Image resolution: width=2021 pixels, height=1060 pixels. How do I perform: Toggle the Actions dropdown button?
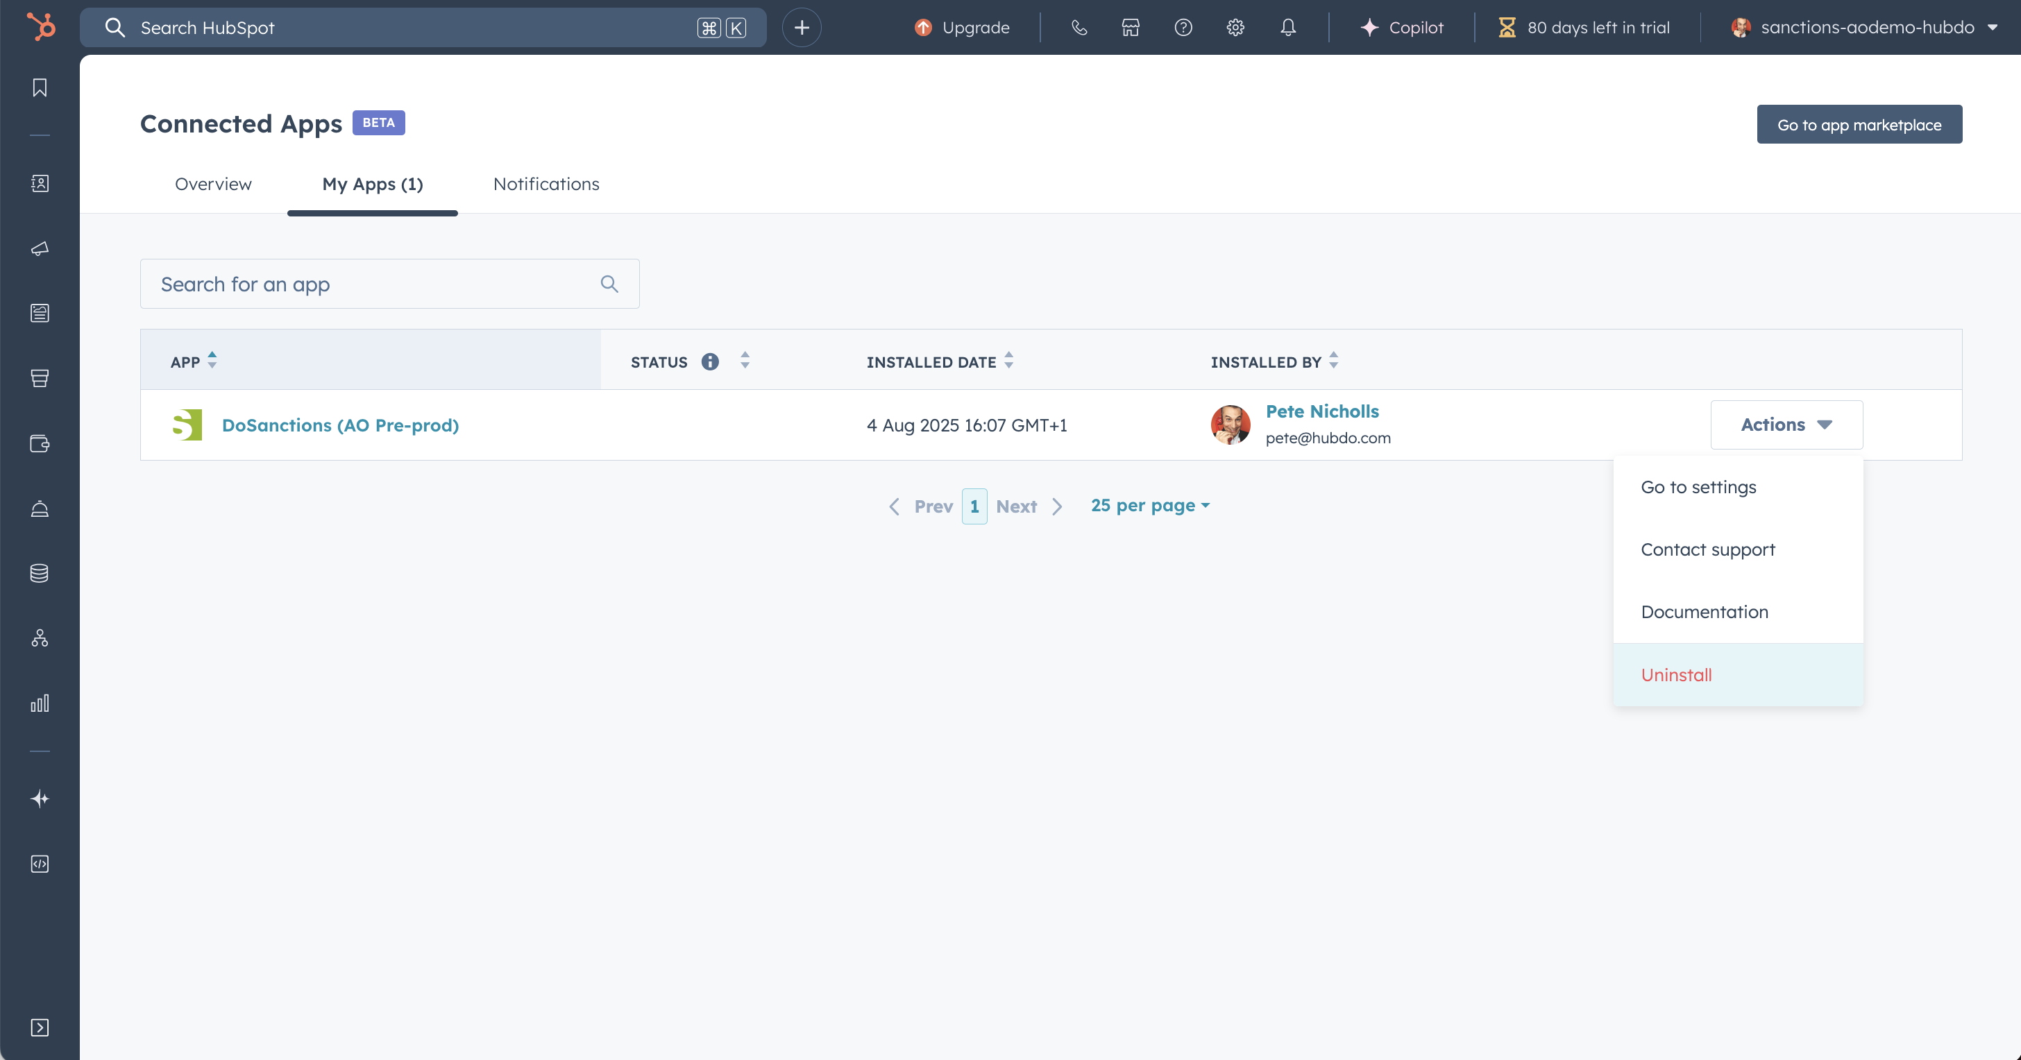(x=1786, y=425)
